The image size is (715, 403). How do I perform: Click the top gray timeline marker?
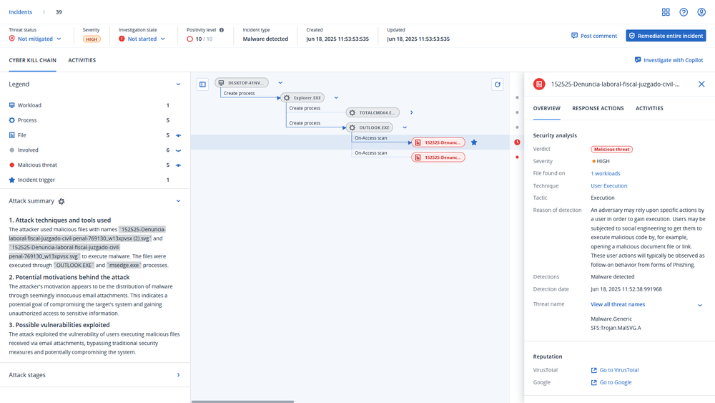[517, 97]
